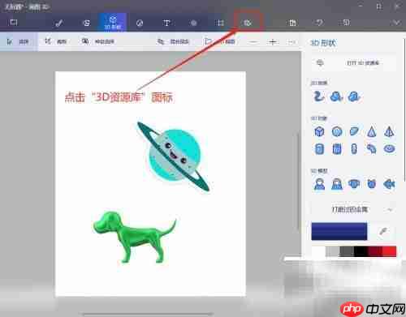Select the Doughnut 3D object
This screenshot has height=317, width=406.
(389, 149)
